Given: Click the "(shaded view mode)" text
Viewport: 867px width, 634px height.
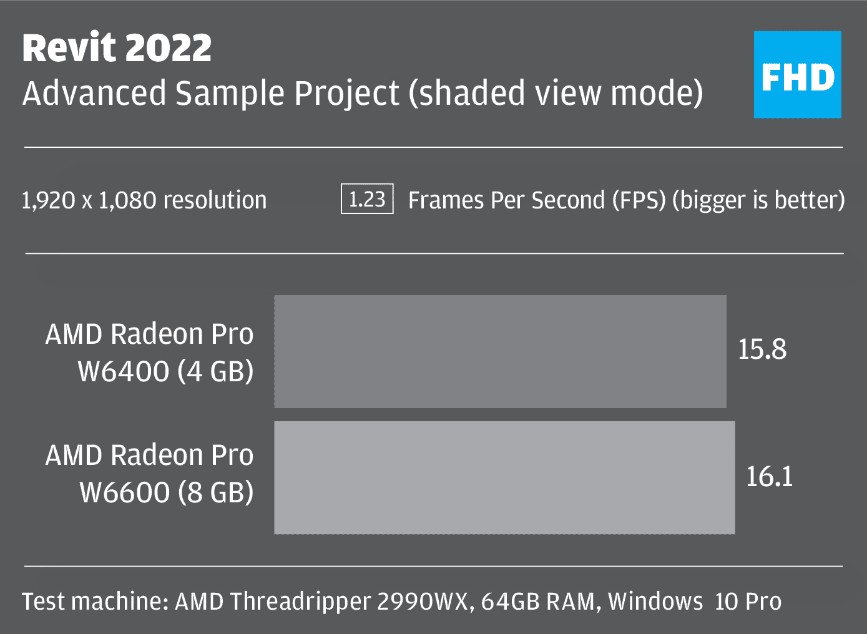Looking at the screenshot, I should click(556, 94).
